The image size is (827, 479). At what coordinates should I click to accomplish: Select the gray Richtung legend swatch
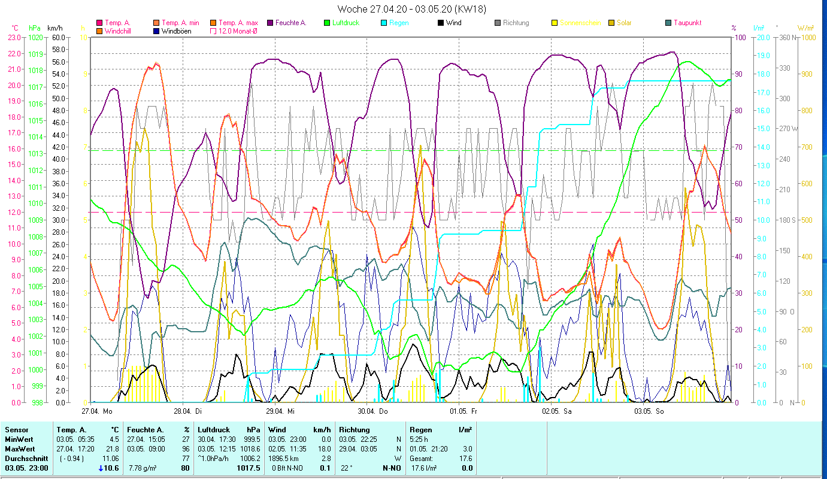pyautogui.click(x=498, y=23)
